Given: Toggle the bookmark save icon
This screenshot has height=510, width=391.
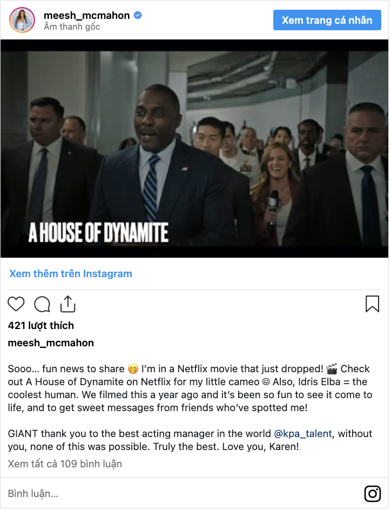Looking at the screenshot, I should (x=372, y=304).
